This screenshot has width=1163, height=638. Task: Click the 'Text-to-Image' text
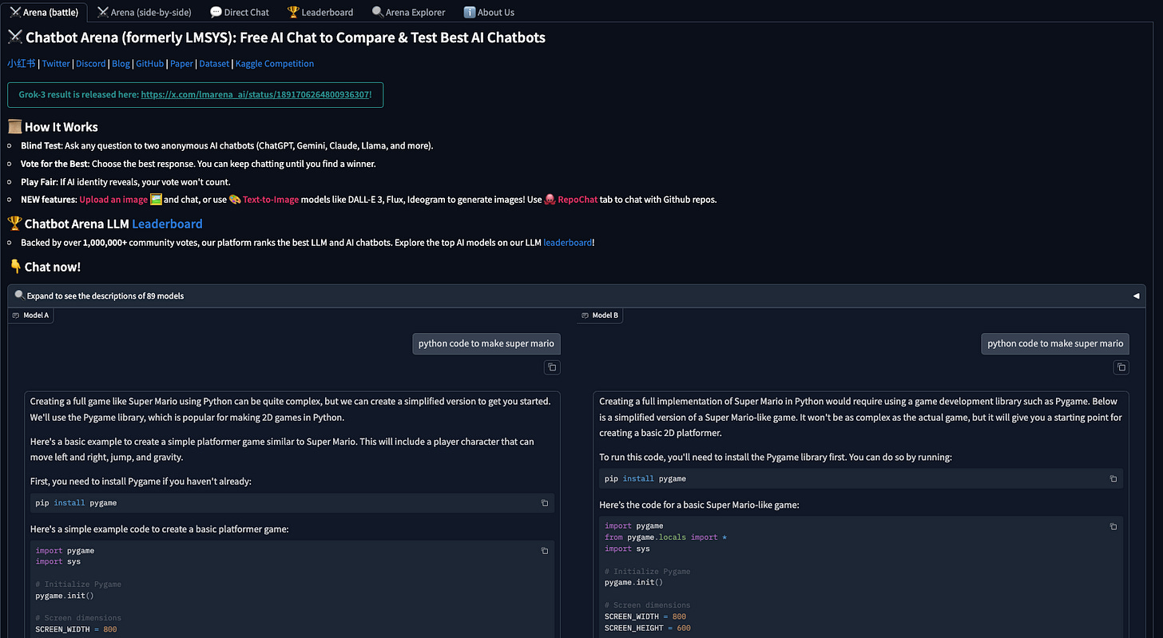271,200
